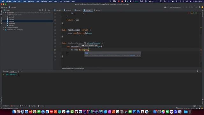Open the Favorites side tool window tab
The width and height of the screenshot is (204, 115).
click(x=1, y=100)
